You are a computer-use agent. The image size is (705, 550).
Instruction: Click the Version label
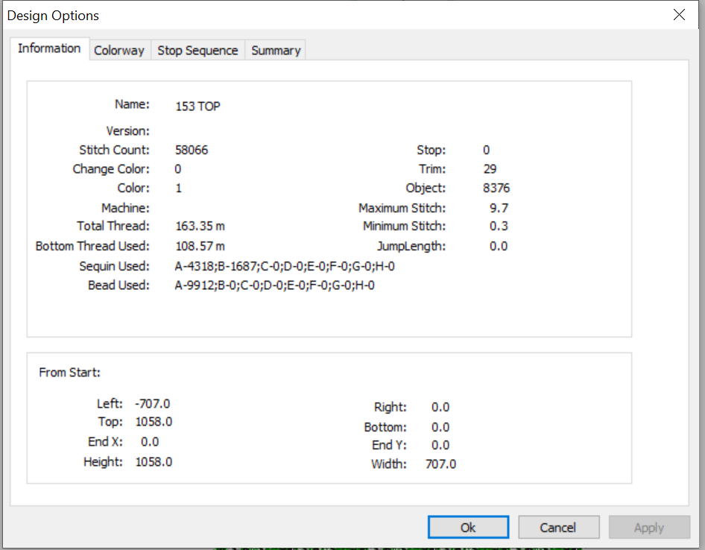pos(127,131)
